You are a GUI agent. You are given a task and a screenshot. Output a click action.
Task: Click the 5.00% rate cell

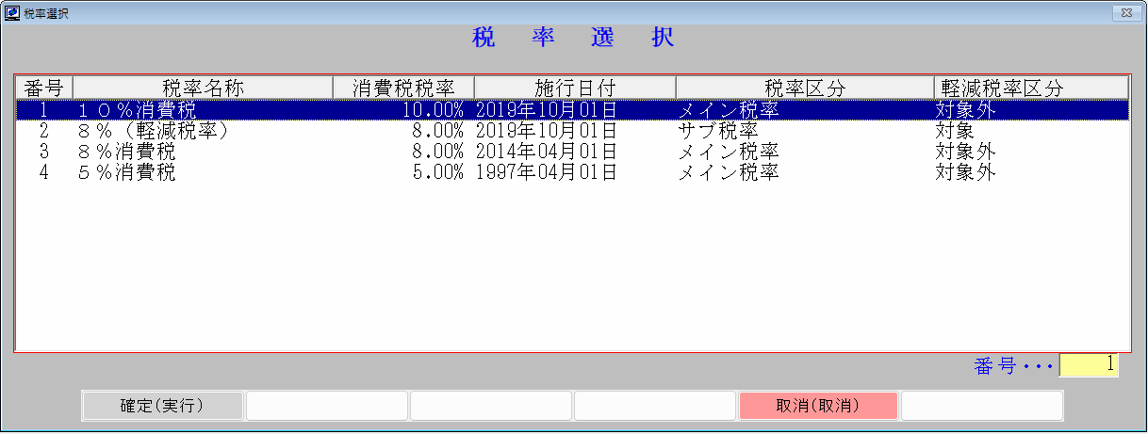pyautogui.click(x=438, y=172)
